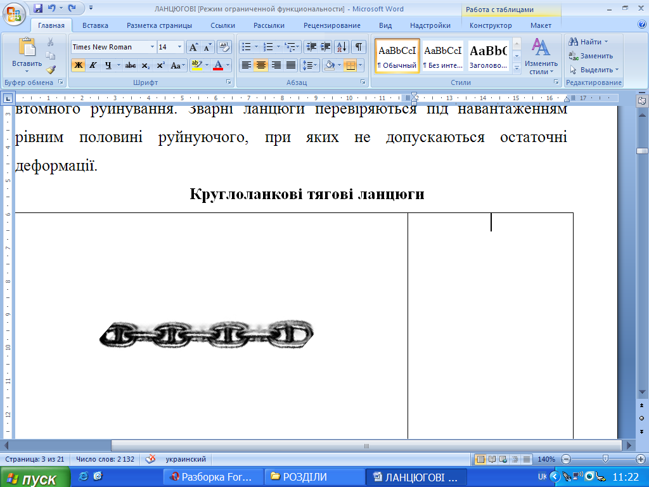Apply text highlight color
This screenshot has width=649, height=487.
(x=196, y=65)
